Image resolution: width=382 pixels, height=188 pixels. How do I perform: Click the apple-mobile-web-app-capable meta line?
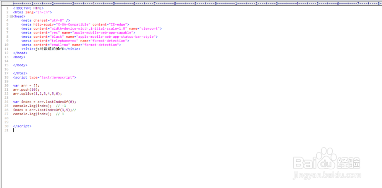[78, 32]
